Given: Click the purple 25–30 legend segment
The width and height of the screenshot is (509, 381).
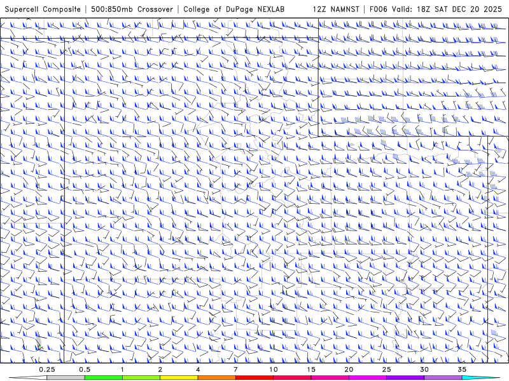Looking at the screenshot, I should tap(405, 378).
